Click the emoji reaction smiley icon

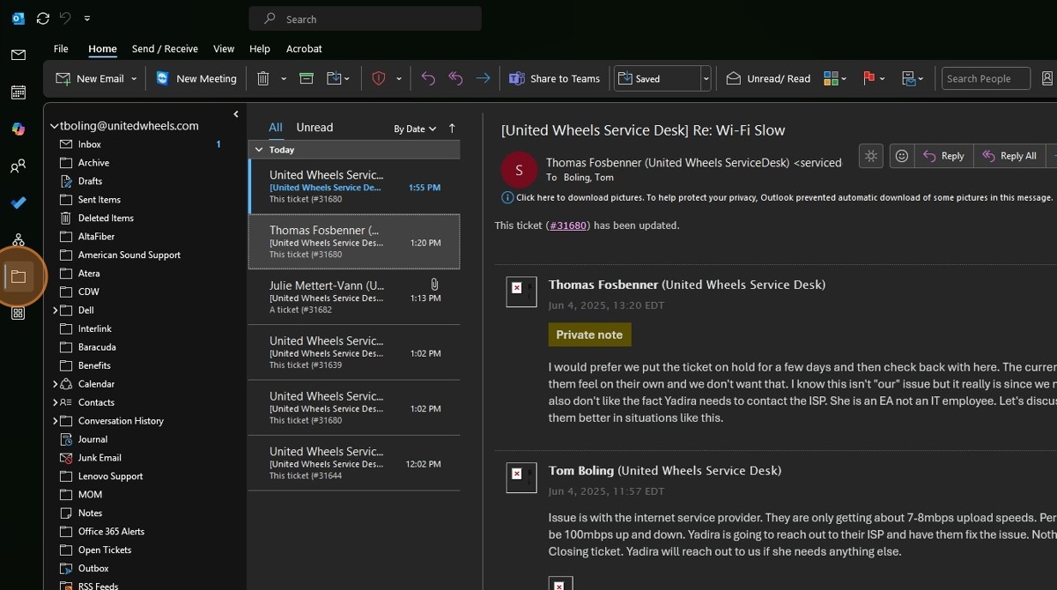point(901,156)
